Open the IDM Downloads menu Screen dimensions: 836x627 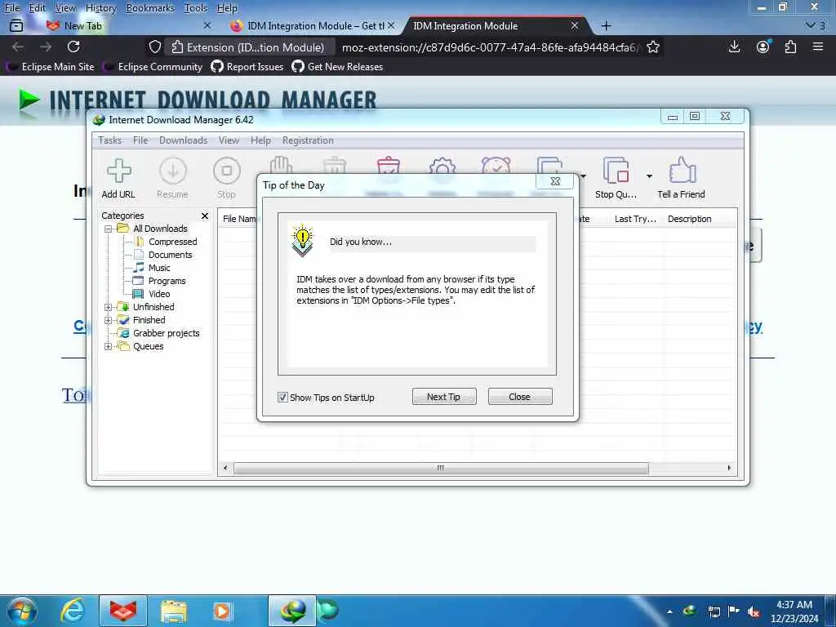(184, 140)
